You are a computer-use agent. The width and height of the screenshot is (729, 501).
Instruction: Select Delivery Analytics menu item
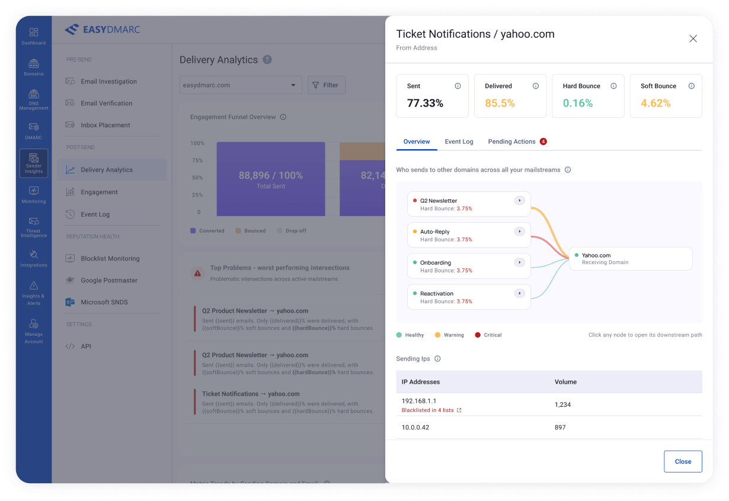[112, 169]
